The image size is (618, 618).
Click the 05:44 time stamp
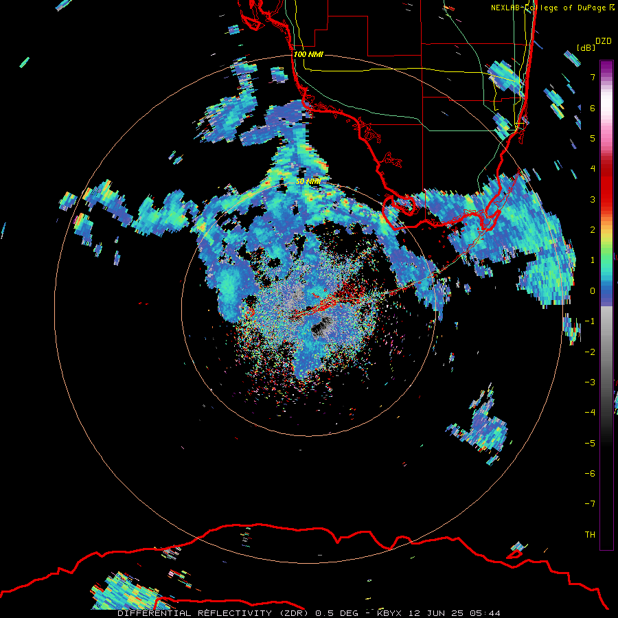(x=485, y=613)
